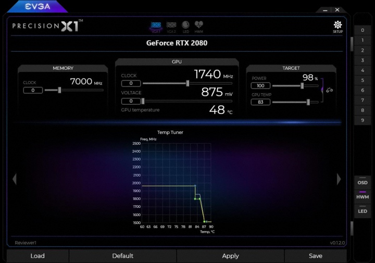Screen dimensions: 375x263
Task: Click the Apply button
Action: (230, 256)
